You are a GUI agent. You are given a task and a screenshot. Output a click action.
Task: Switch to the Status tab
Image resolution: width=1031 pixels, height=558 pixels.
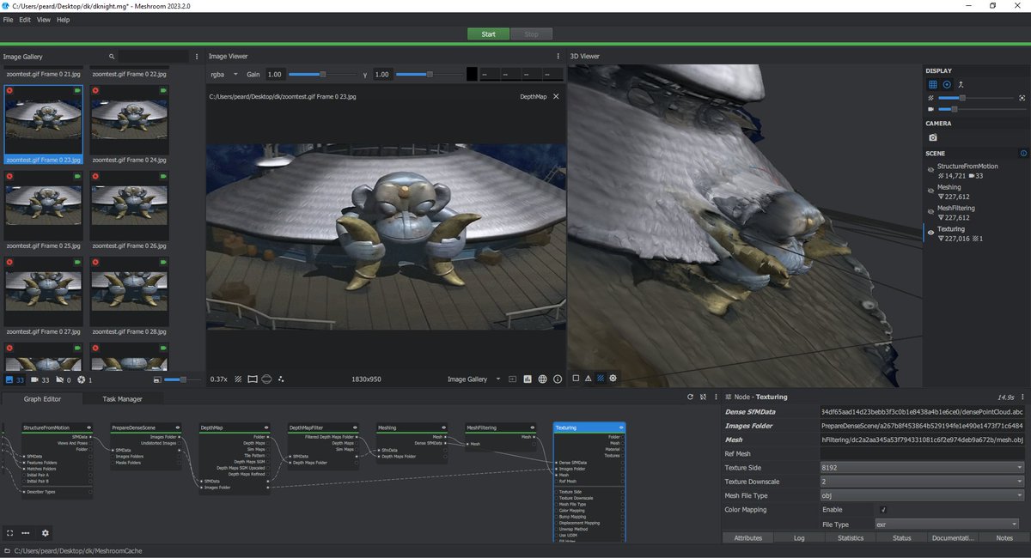[x=901, y=537]
